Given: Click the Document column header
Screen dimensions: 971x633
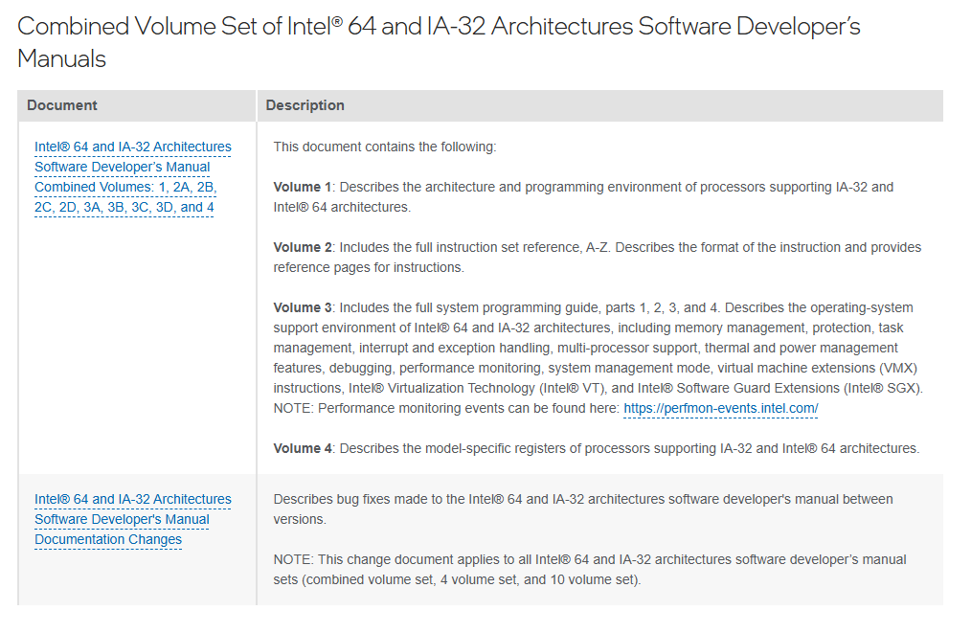Looking at the screenshot, I should [62, 105].
